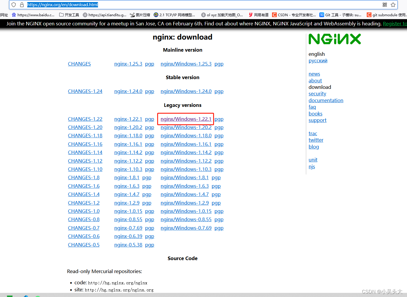
Task: Download nginx-1.12.2 source
Action: [128, 161]
